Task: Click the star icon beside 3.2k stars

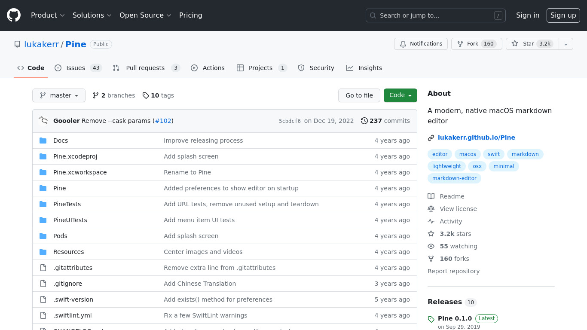Action: 431,234
